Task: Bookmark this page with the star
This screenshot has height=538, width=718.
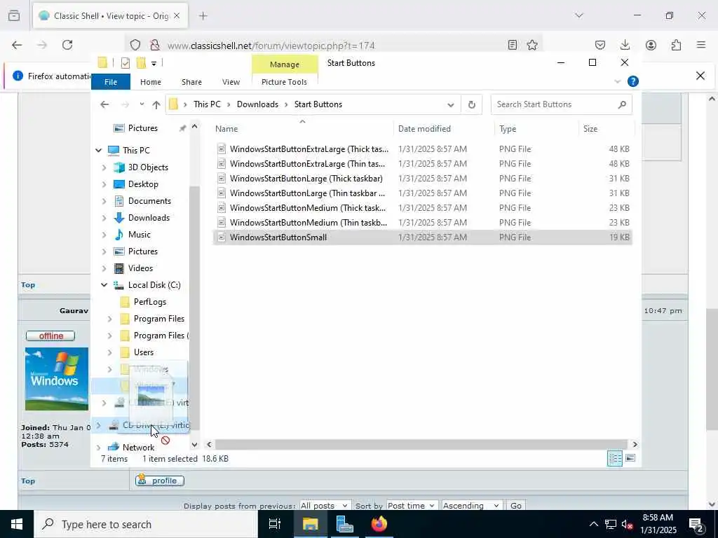Action: (531, 45)
